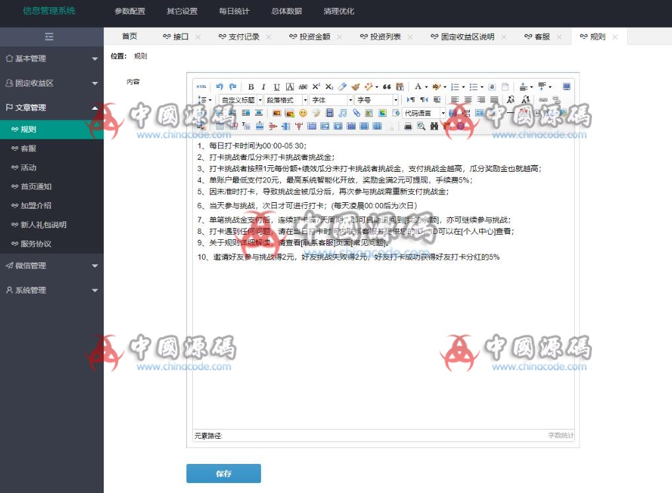The image size is (672, 493).
Task: Click the 保存 save button
Action: click(x=223, y=473)
